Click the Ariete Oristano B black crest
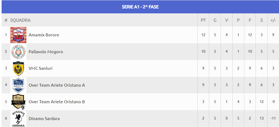 pyautogui.click(x=18, y=102)
